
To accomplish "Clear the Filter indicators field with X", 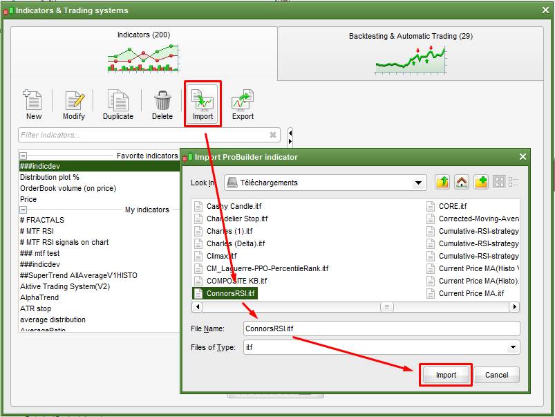I will 273,135.
